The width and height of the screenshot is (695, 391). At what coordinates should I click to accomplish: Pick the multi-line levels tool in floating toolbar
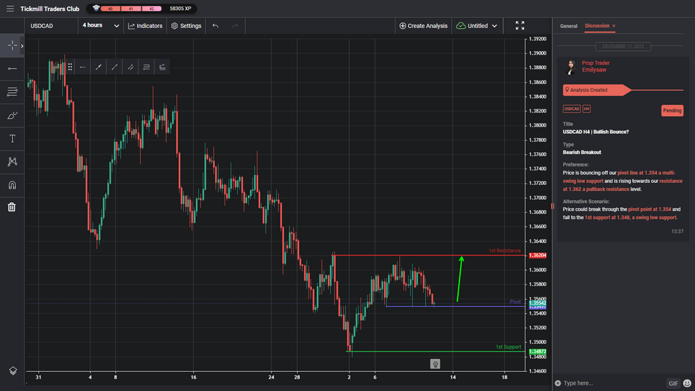146,67
